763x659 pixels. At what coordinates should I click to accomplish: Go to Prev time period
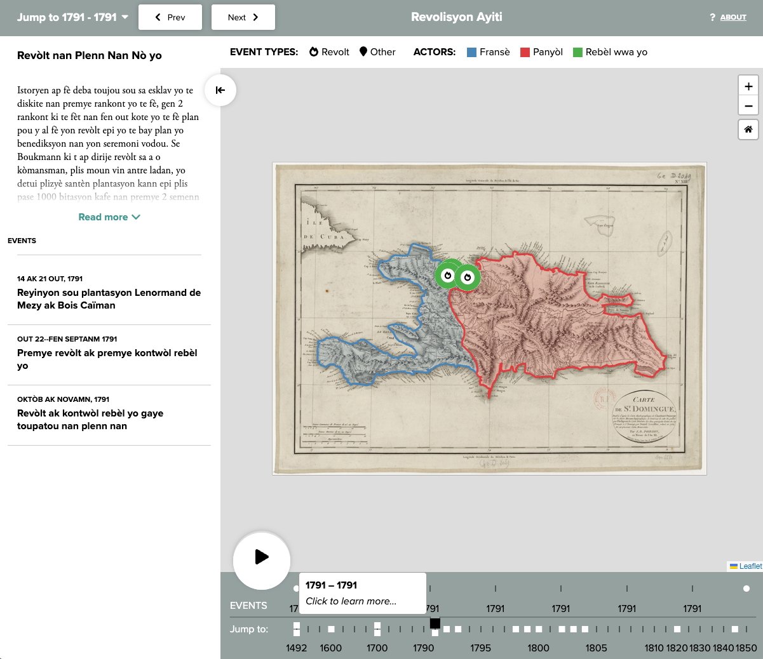click(170, 17)
